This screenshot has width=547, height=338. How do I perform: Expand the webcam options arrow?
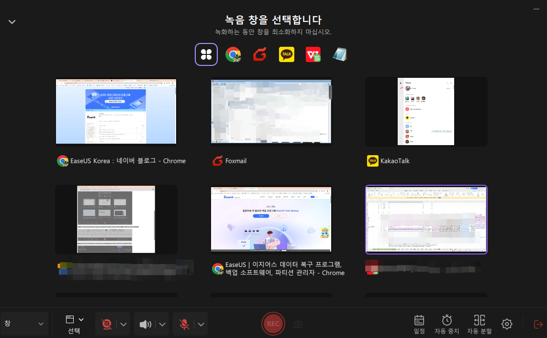click(x=123, y=324)
